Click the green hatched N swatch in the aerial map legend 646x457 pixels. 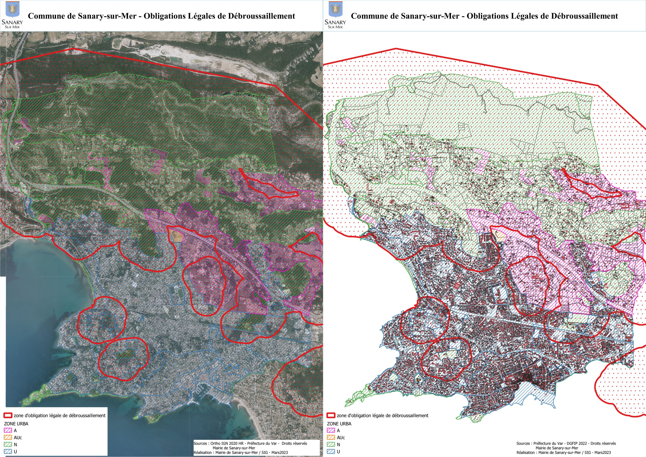pyautogui.click(x=8, y=445)
